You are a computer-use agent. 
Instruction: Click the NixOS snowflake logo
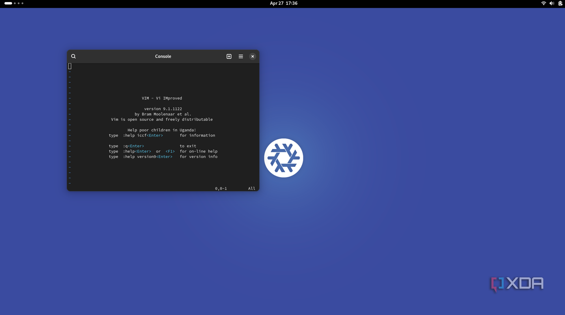point(284,158)
